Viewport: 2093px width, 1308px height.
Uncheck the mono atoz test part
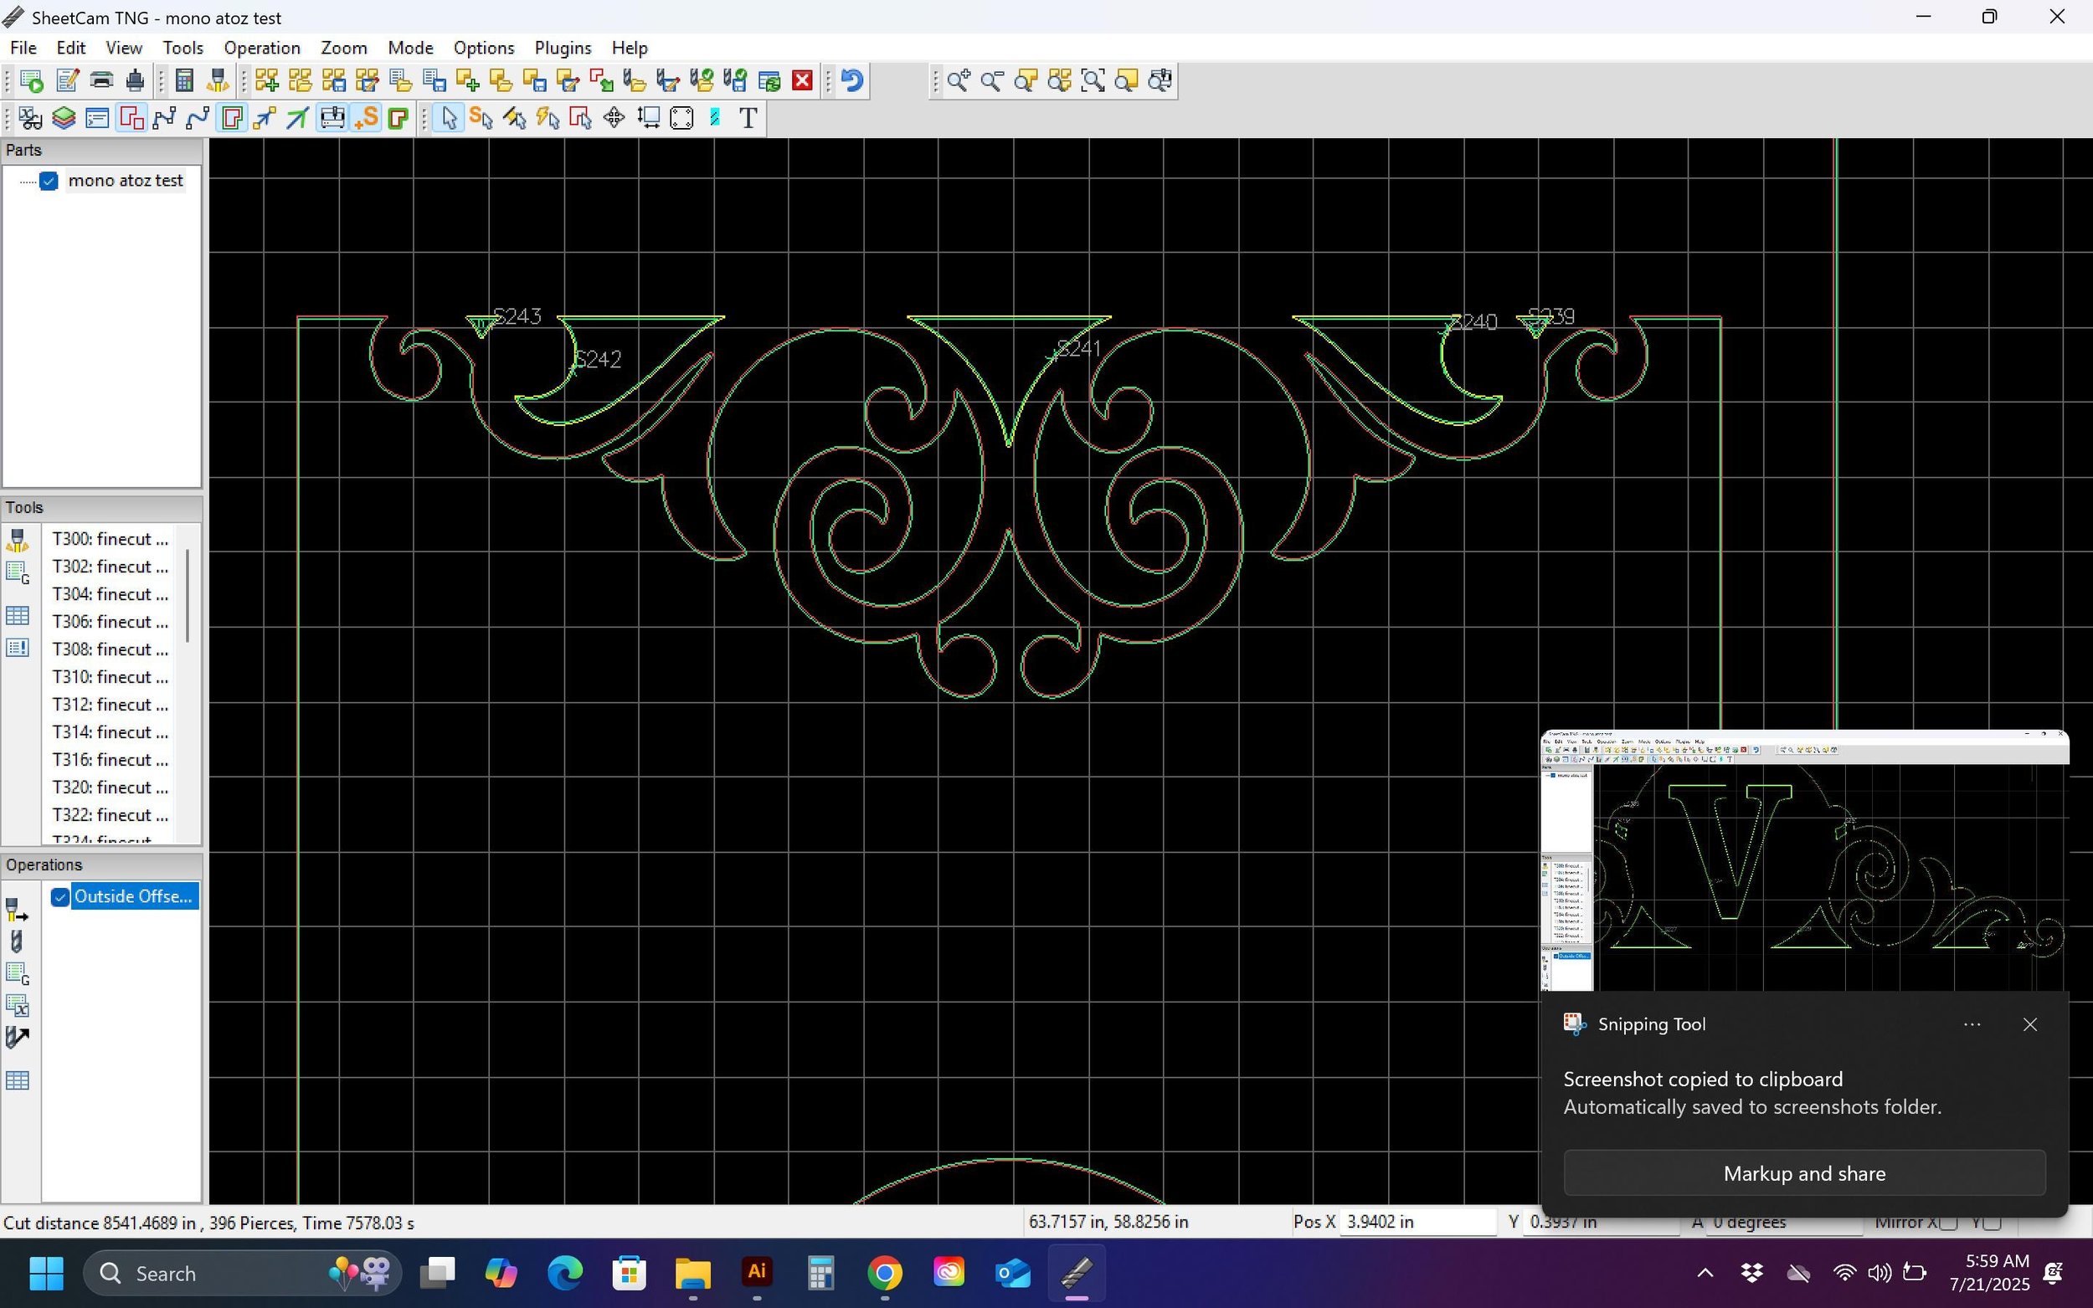click(x=49, y=181)
